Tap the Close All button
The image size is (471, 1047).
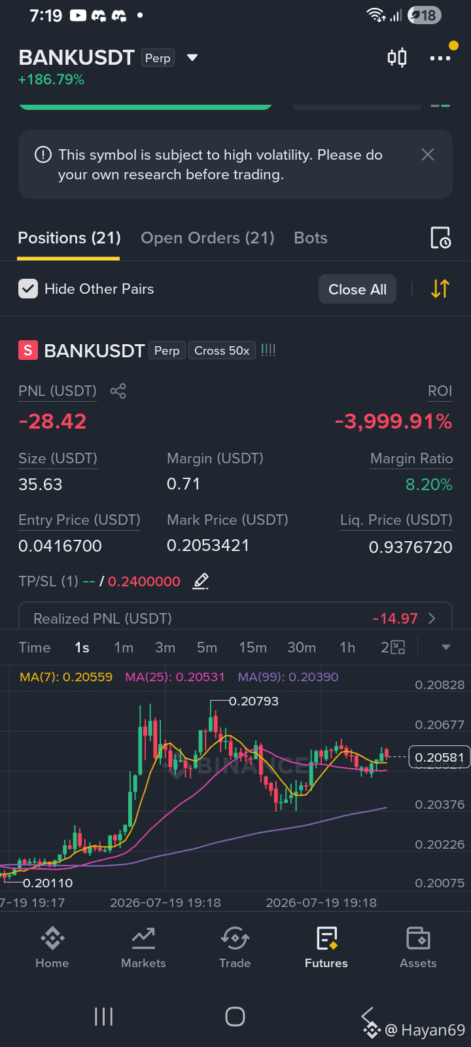(x=357, y=289)
